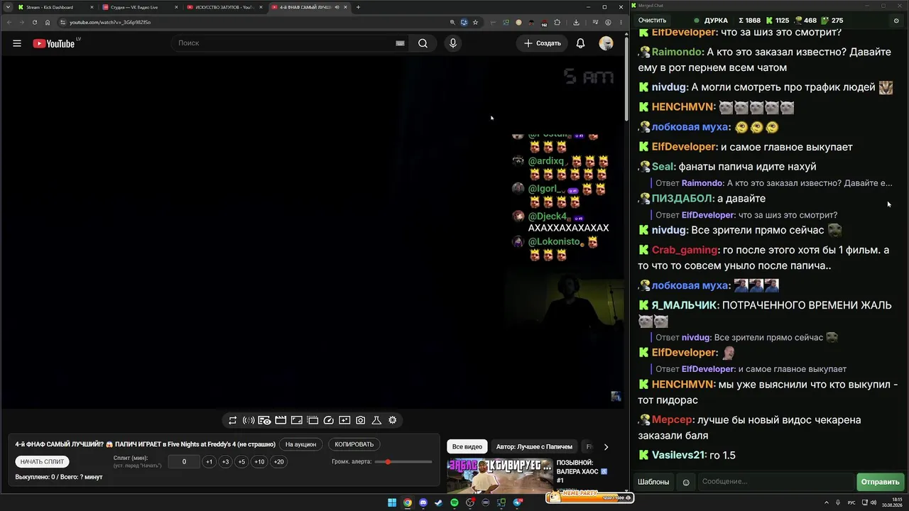Screen dimensions: 909x511
Task: Open Chrome extensions puzzle icon
Action: [557, 22]
